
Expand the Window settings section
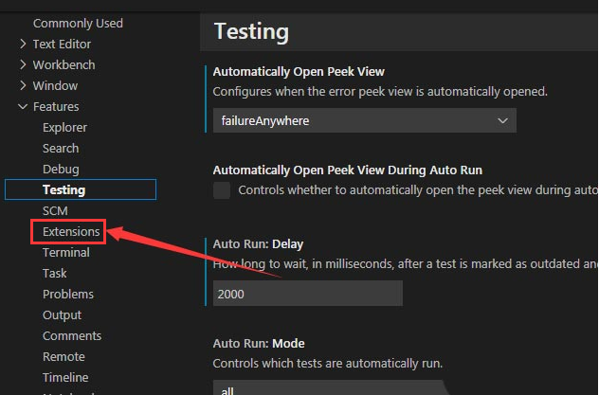(x=23, y=85)
